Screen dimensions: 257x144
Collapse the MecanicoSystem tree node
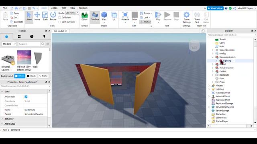click(x=213, y=57)
